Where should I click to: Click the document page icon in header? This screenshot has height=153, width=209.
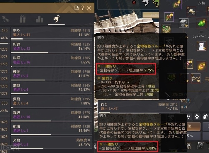coord(77,8)
